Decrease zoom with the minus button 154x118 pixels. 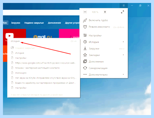(85, 12)
